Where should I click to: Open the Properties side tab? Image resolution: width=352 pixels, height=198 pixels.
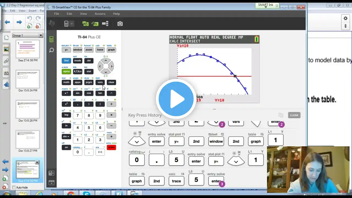click(x=6, y=73)
